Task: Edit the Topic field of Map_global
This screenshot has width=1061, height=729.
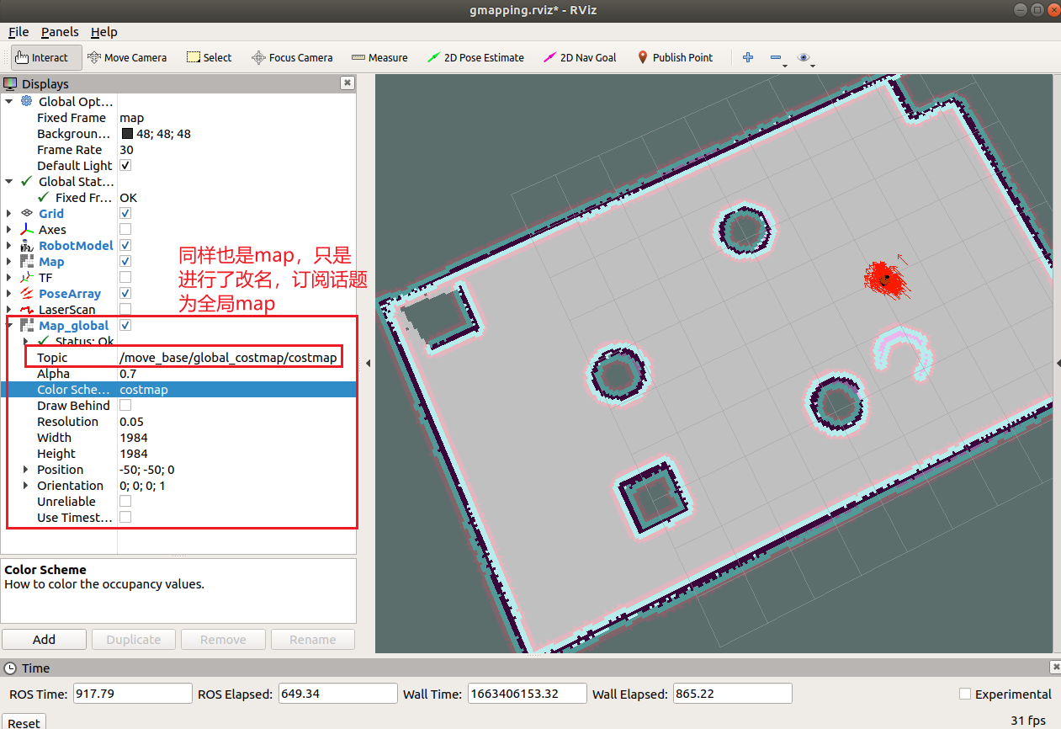Action: (x=227, y=357)
